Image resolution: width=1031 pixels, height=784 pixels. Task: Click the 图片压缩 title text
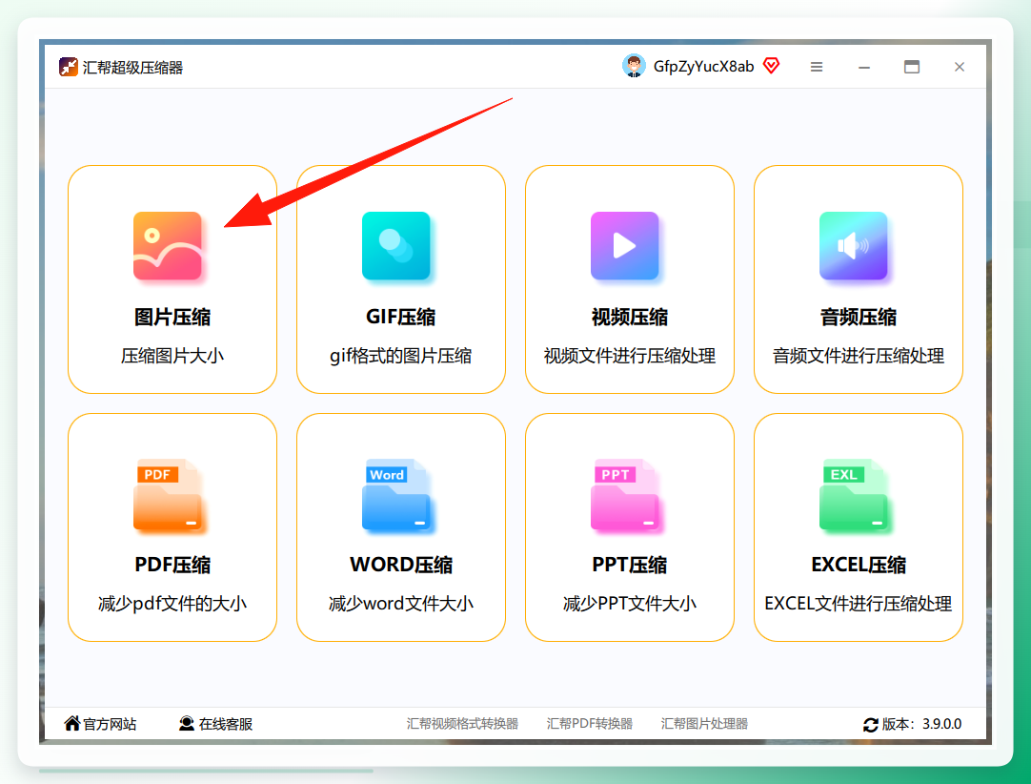point(172,318)
